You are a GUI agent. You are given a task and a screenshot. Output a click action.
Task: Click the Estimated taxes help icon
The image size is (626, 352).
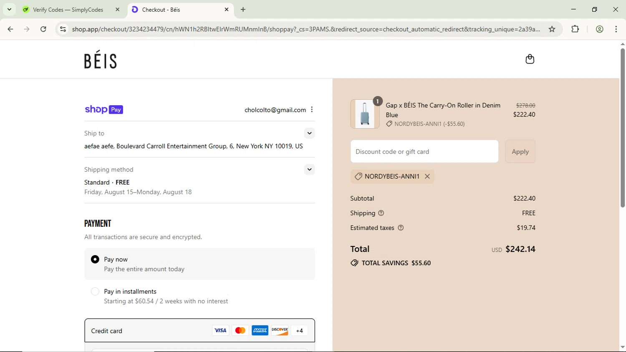(401, 228)
